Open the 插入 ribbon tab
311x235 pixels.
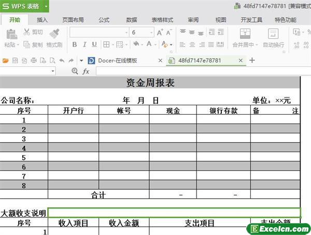43,20
